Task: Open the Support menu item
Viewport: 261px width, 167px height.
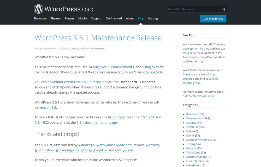Action: 96,18
